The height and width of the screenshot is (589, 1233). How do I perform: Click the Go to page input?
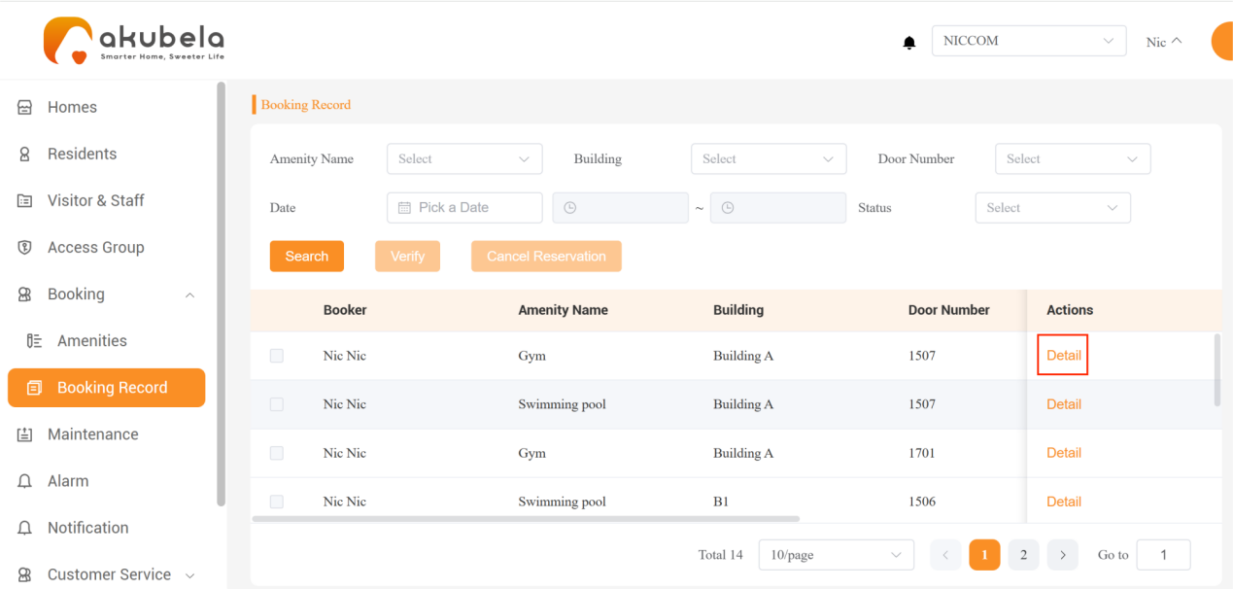(1163, 555)
